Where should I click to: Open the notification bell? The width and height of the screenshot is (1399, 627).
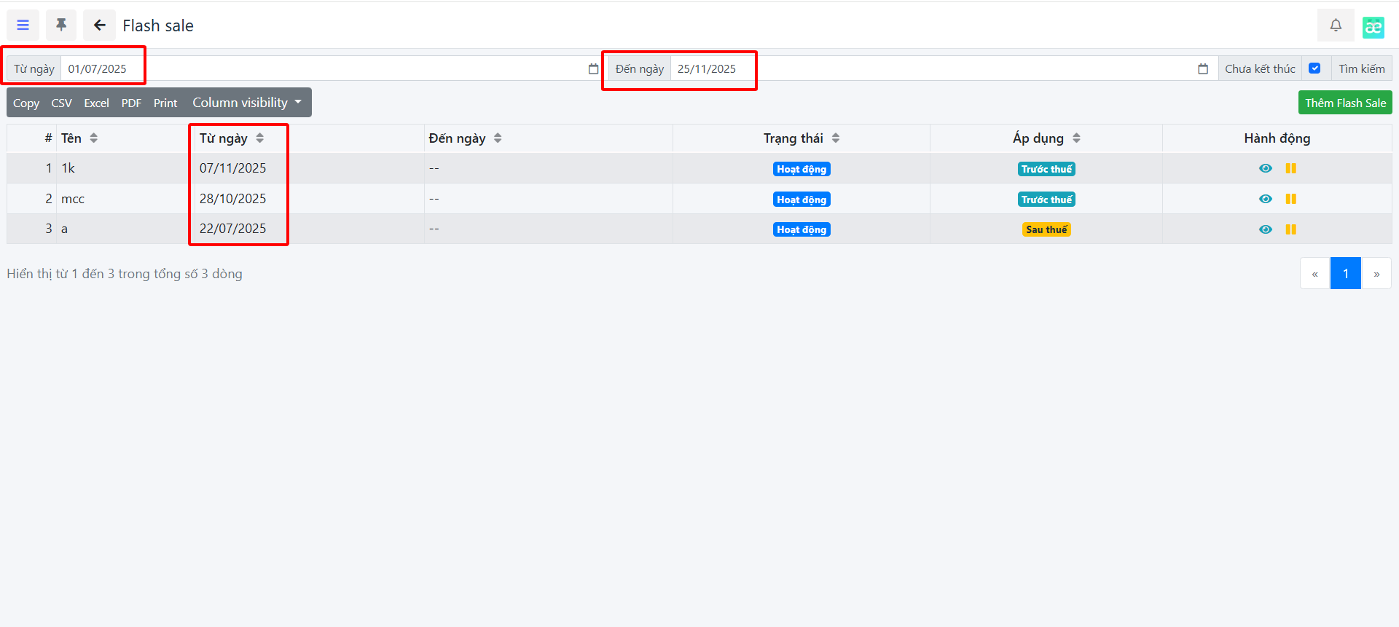1335,25
